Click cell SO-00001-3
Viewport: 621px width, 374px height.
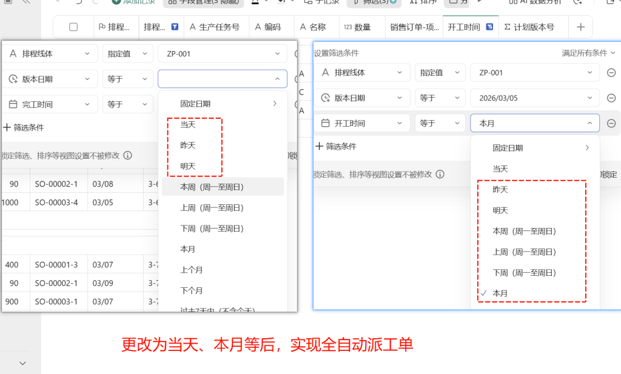click(59, 264)
